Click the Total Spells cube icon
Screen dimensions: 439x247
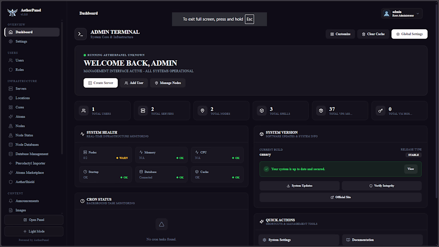point(262,111)
